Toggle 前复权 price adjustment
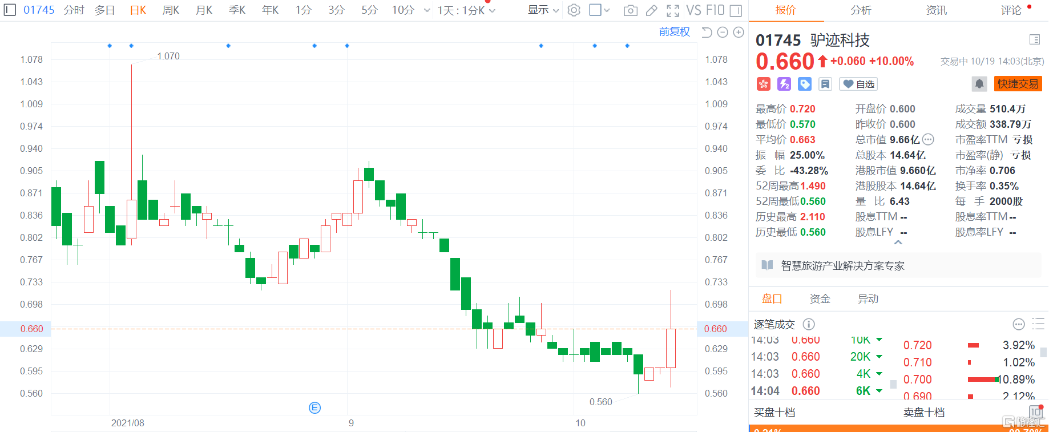Screen dimensions: 1049x432 [675, 32]
